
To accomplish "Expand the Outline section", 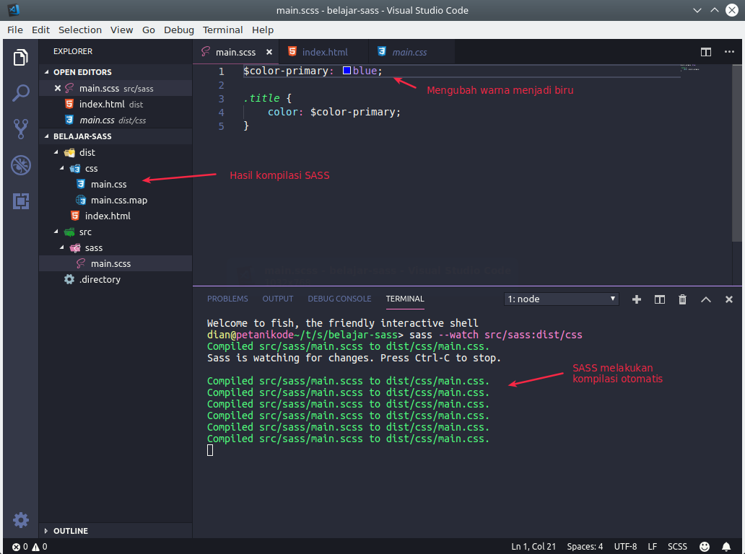I will [x=71, y=531].
